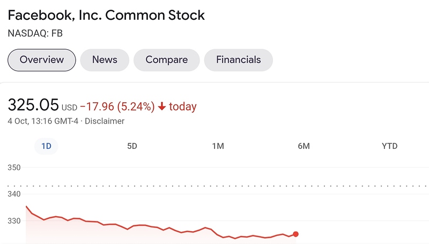429x244 pixels.
Task: Click the Facebook, Inc. Common Stock title
Action: click(106, 15)
